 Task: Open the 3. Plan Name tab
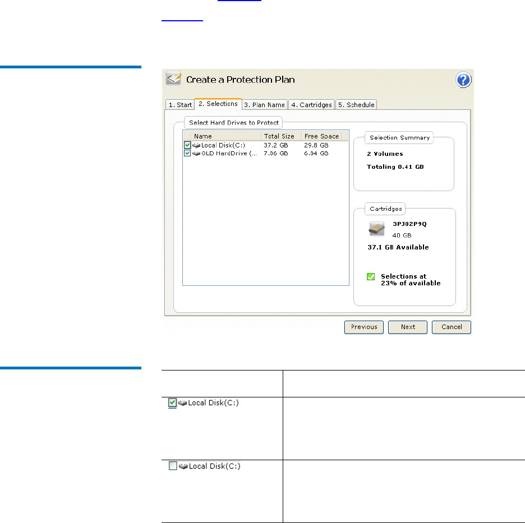pyautogui.click(x=265, y=105)
